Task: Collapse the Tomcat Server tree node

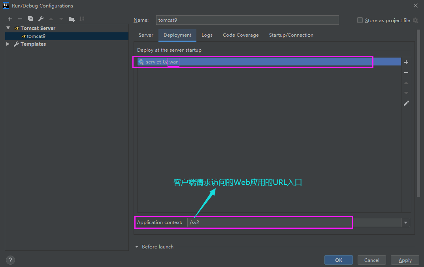Action: (8, 28)
